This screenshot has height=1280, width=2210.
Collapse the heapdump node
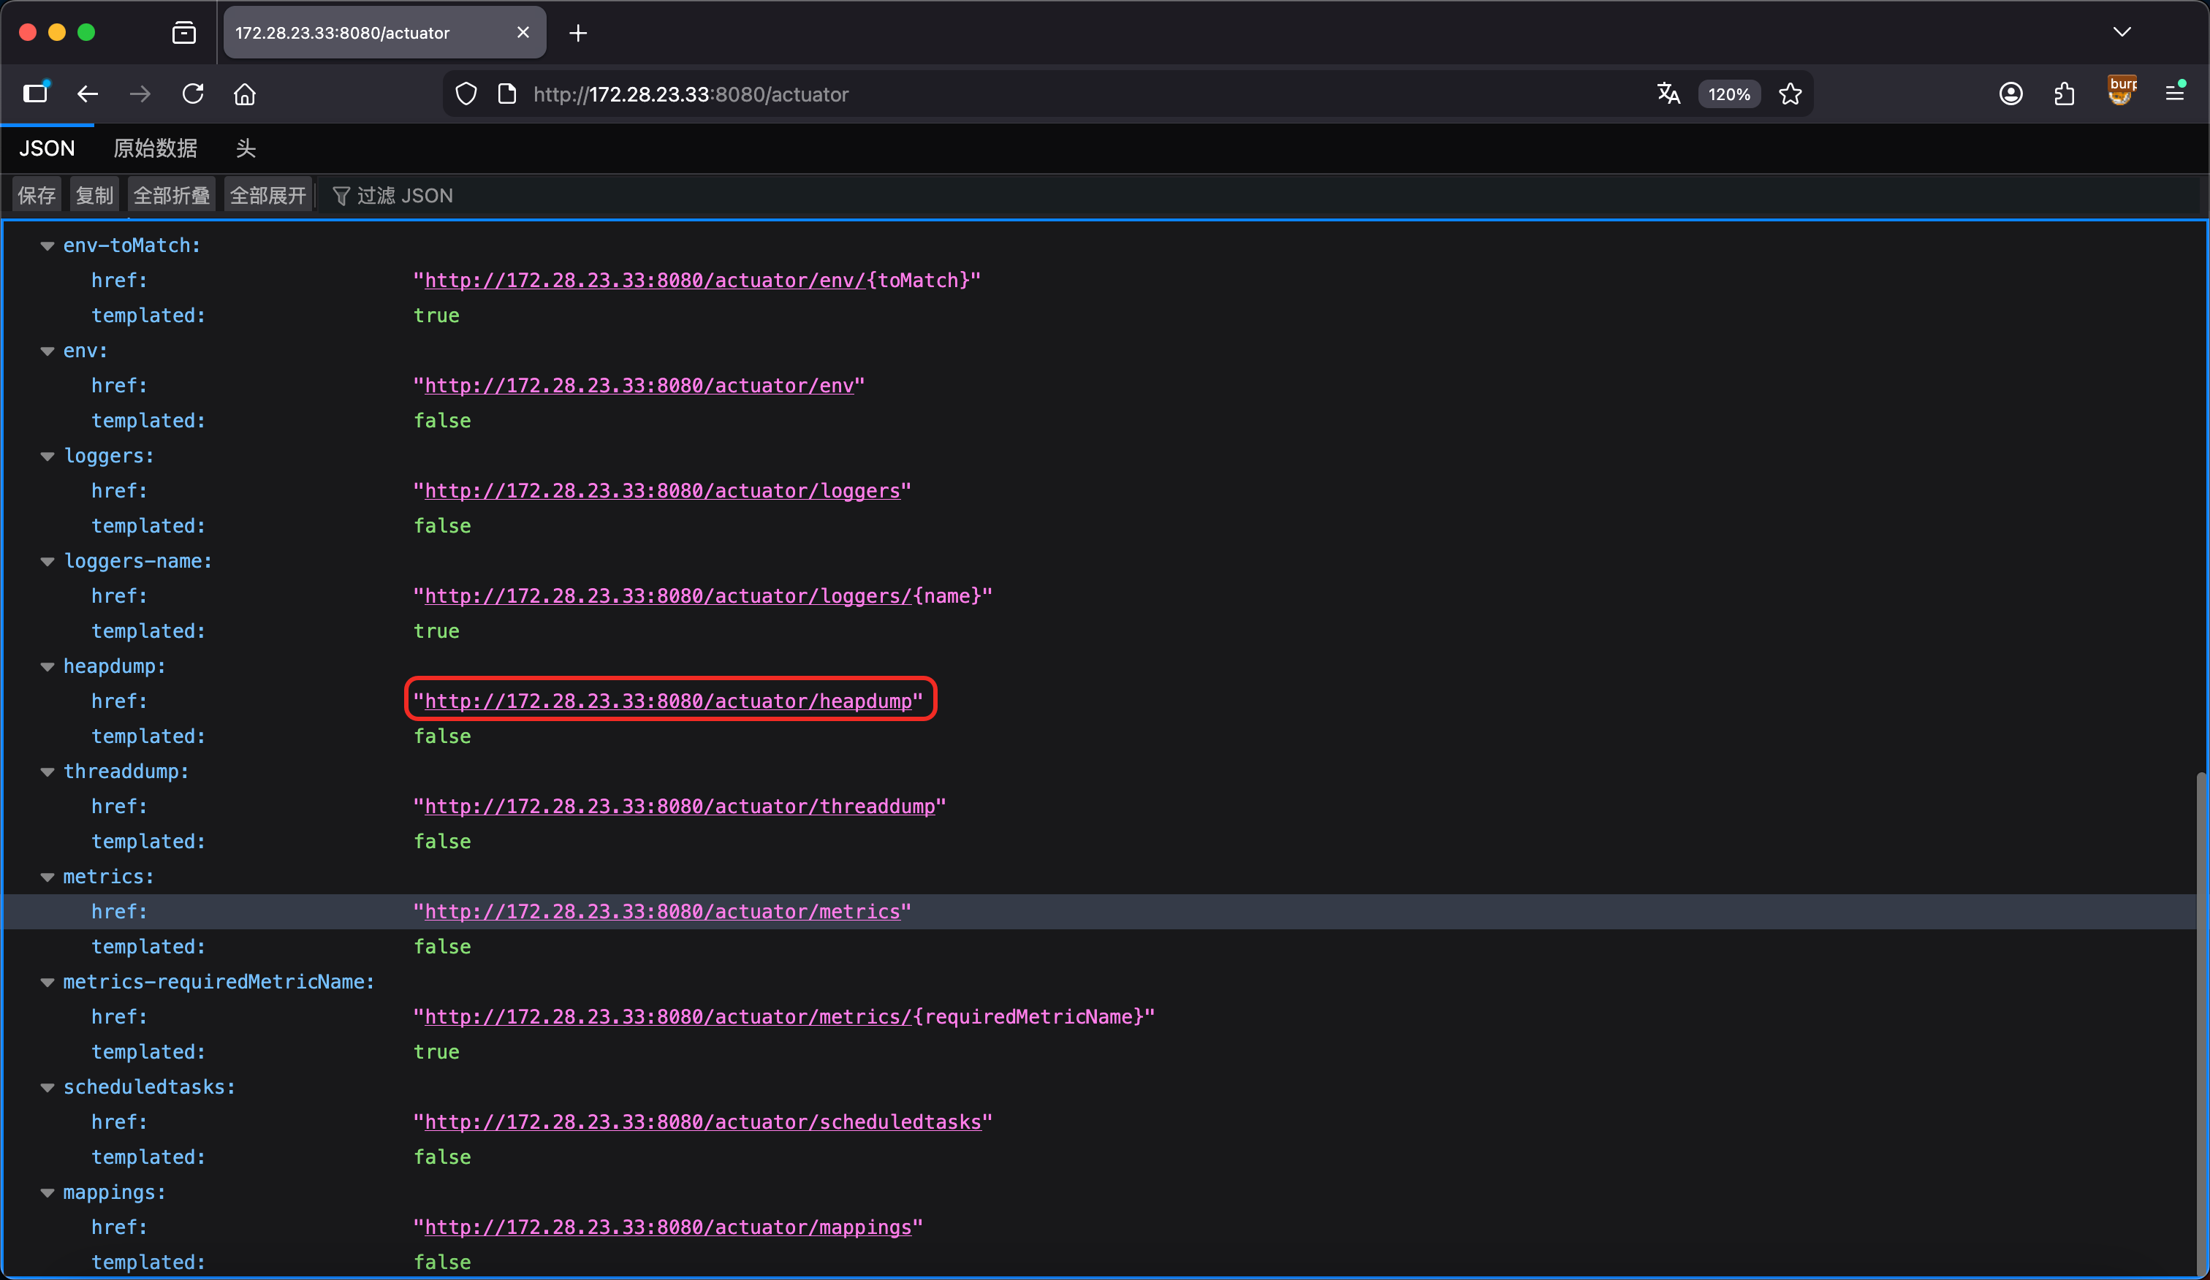click(x=48, y=666)
